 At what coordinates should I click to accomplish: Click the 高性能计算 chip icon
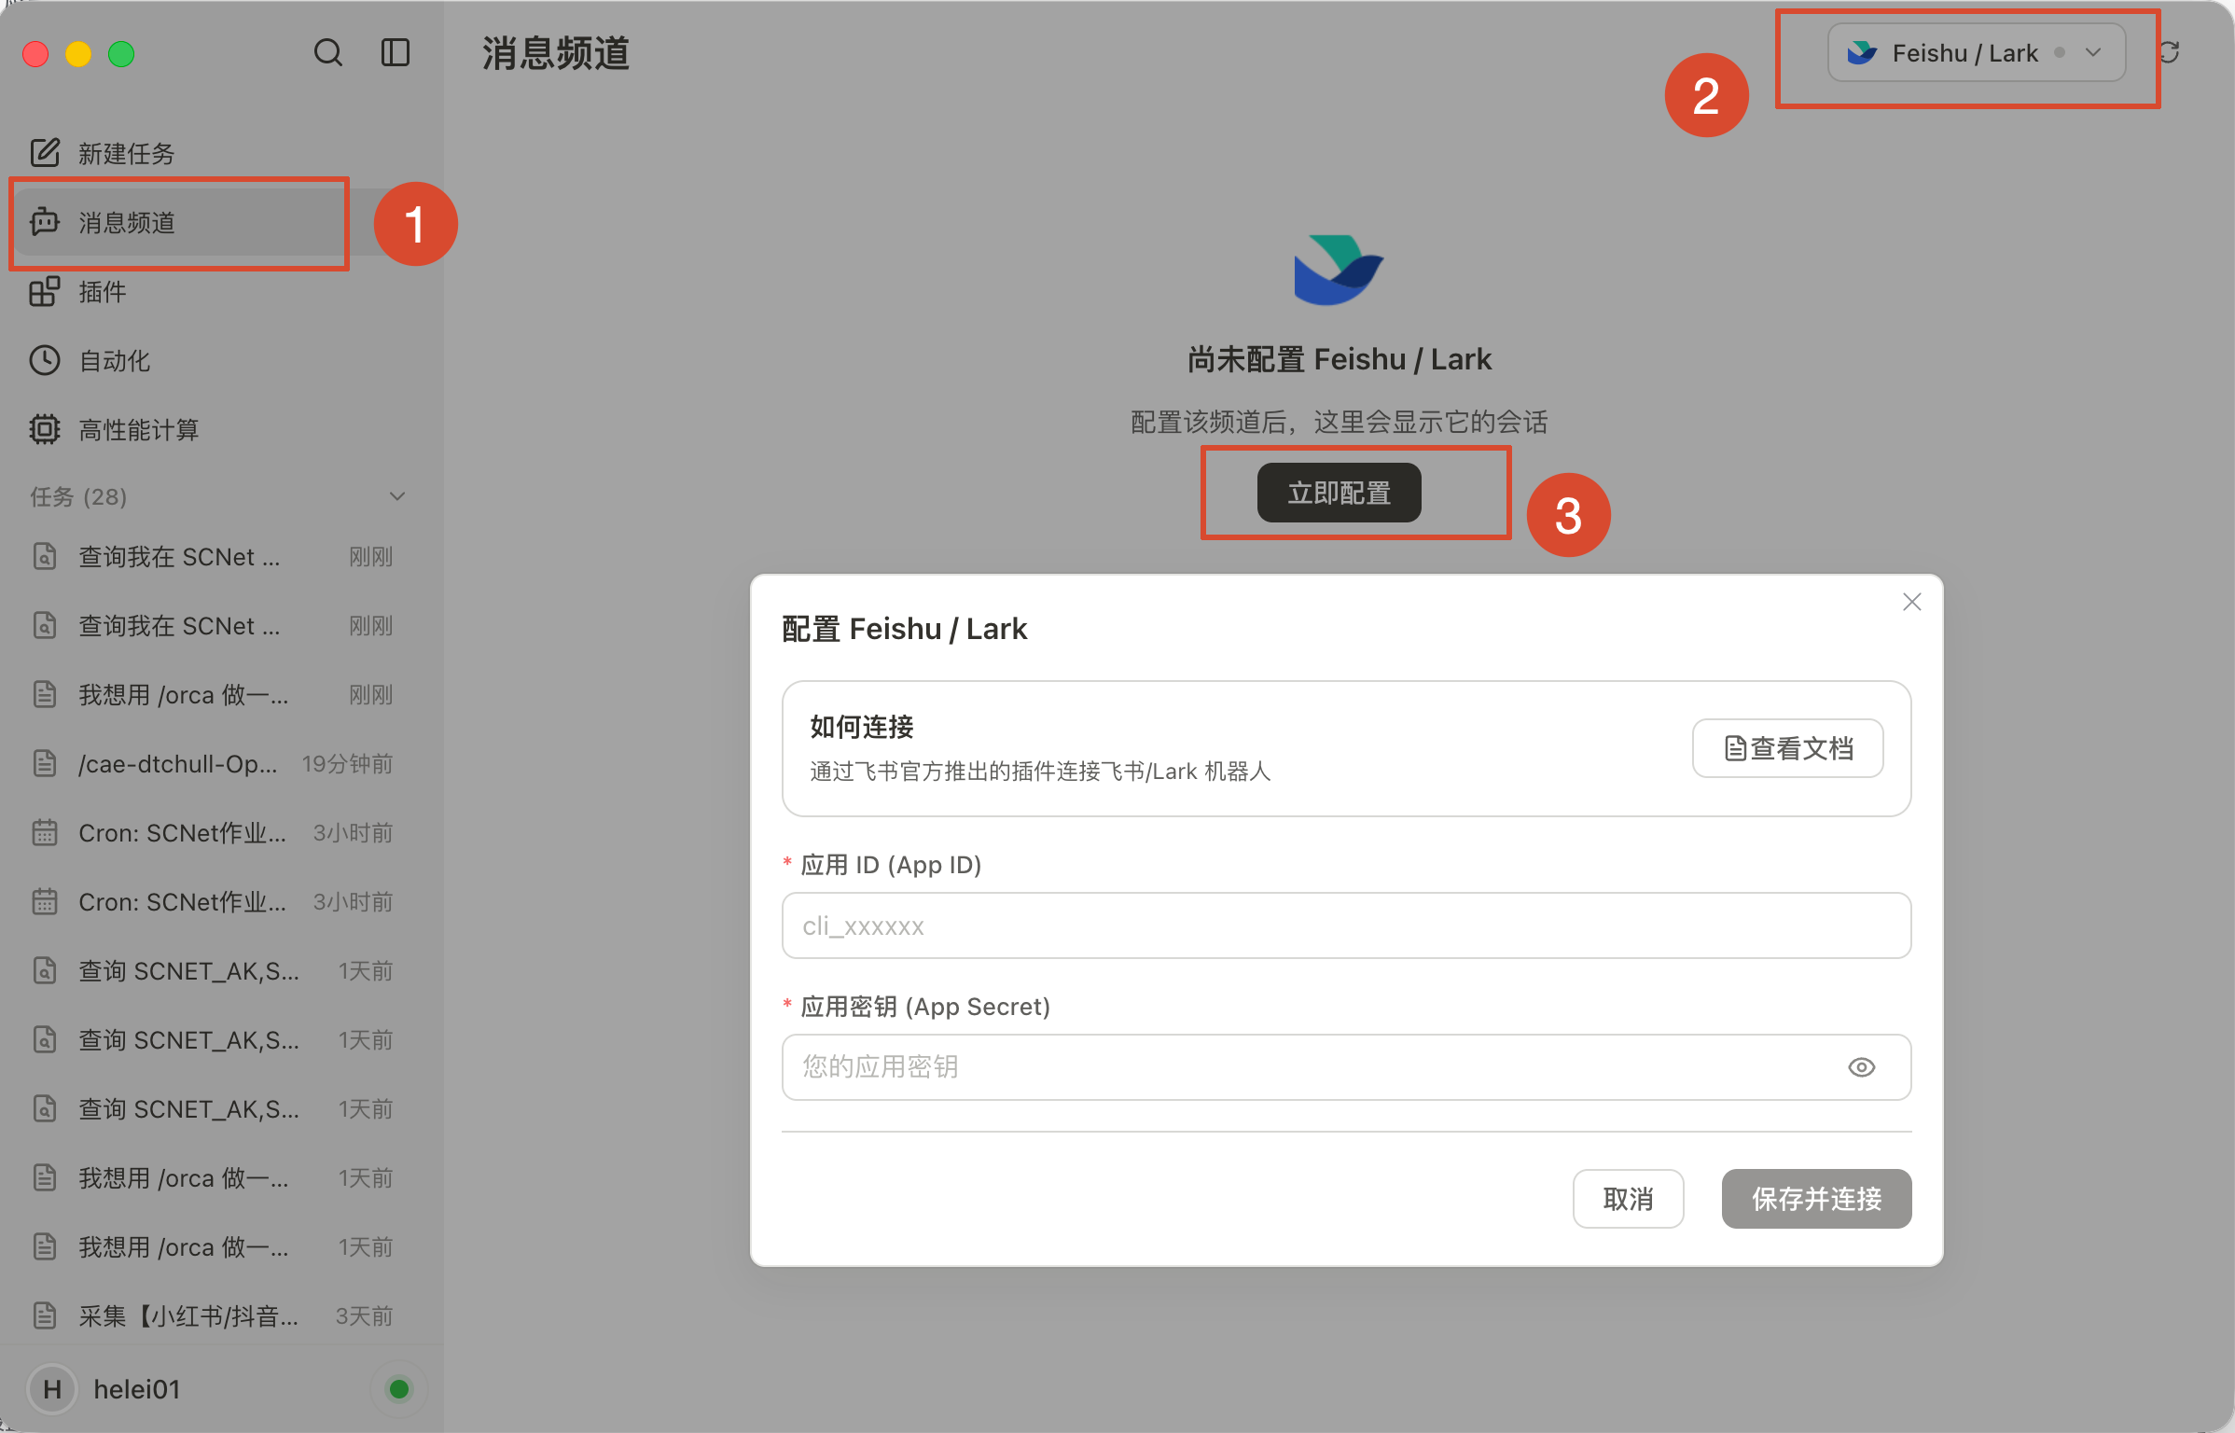[45, 430]
